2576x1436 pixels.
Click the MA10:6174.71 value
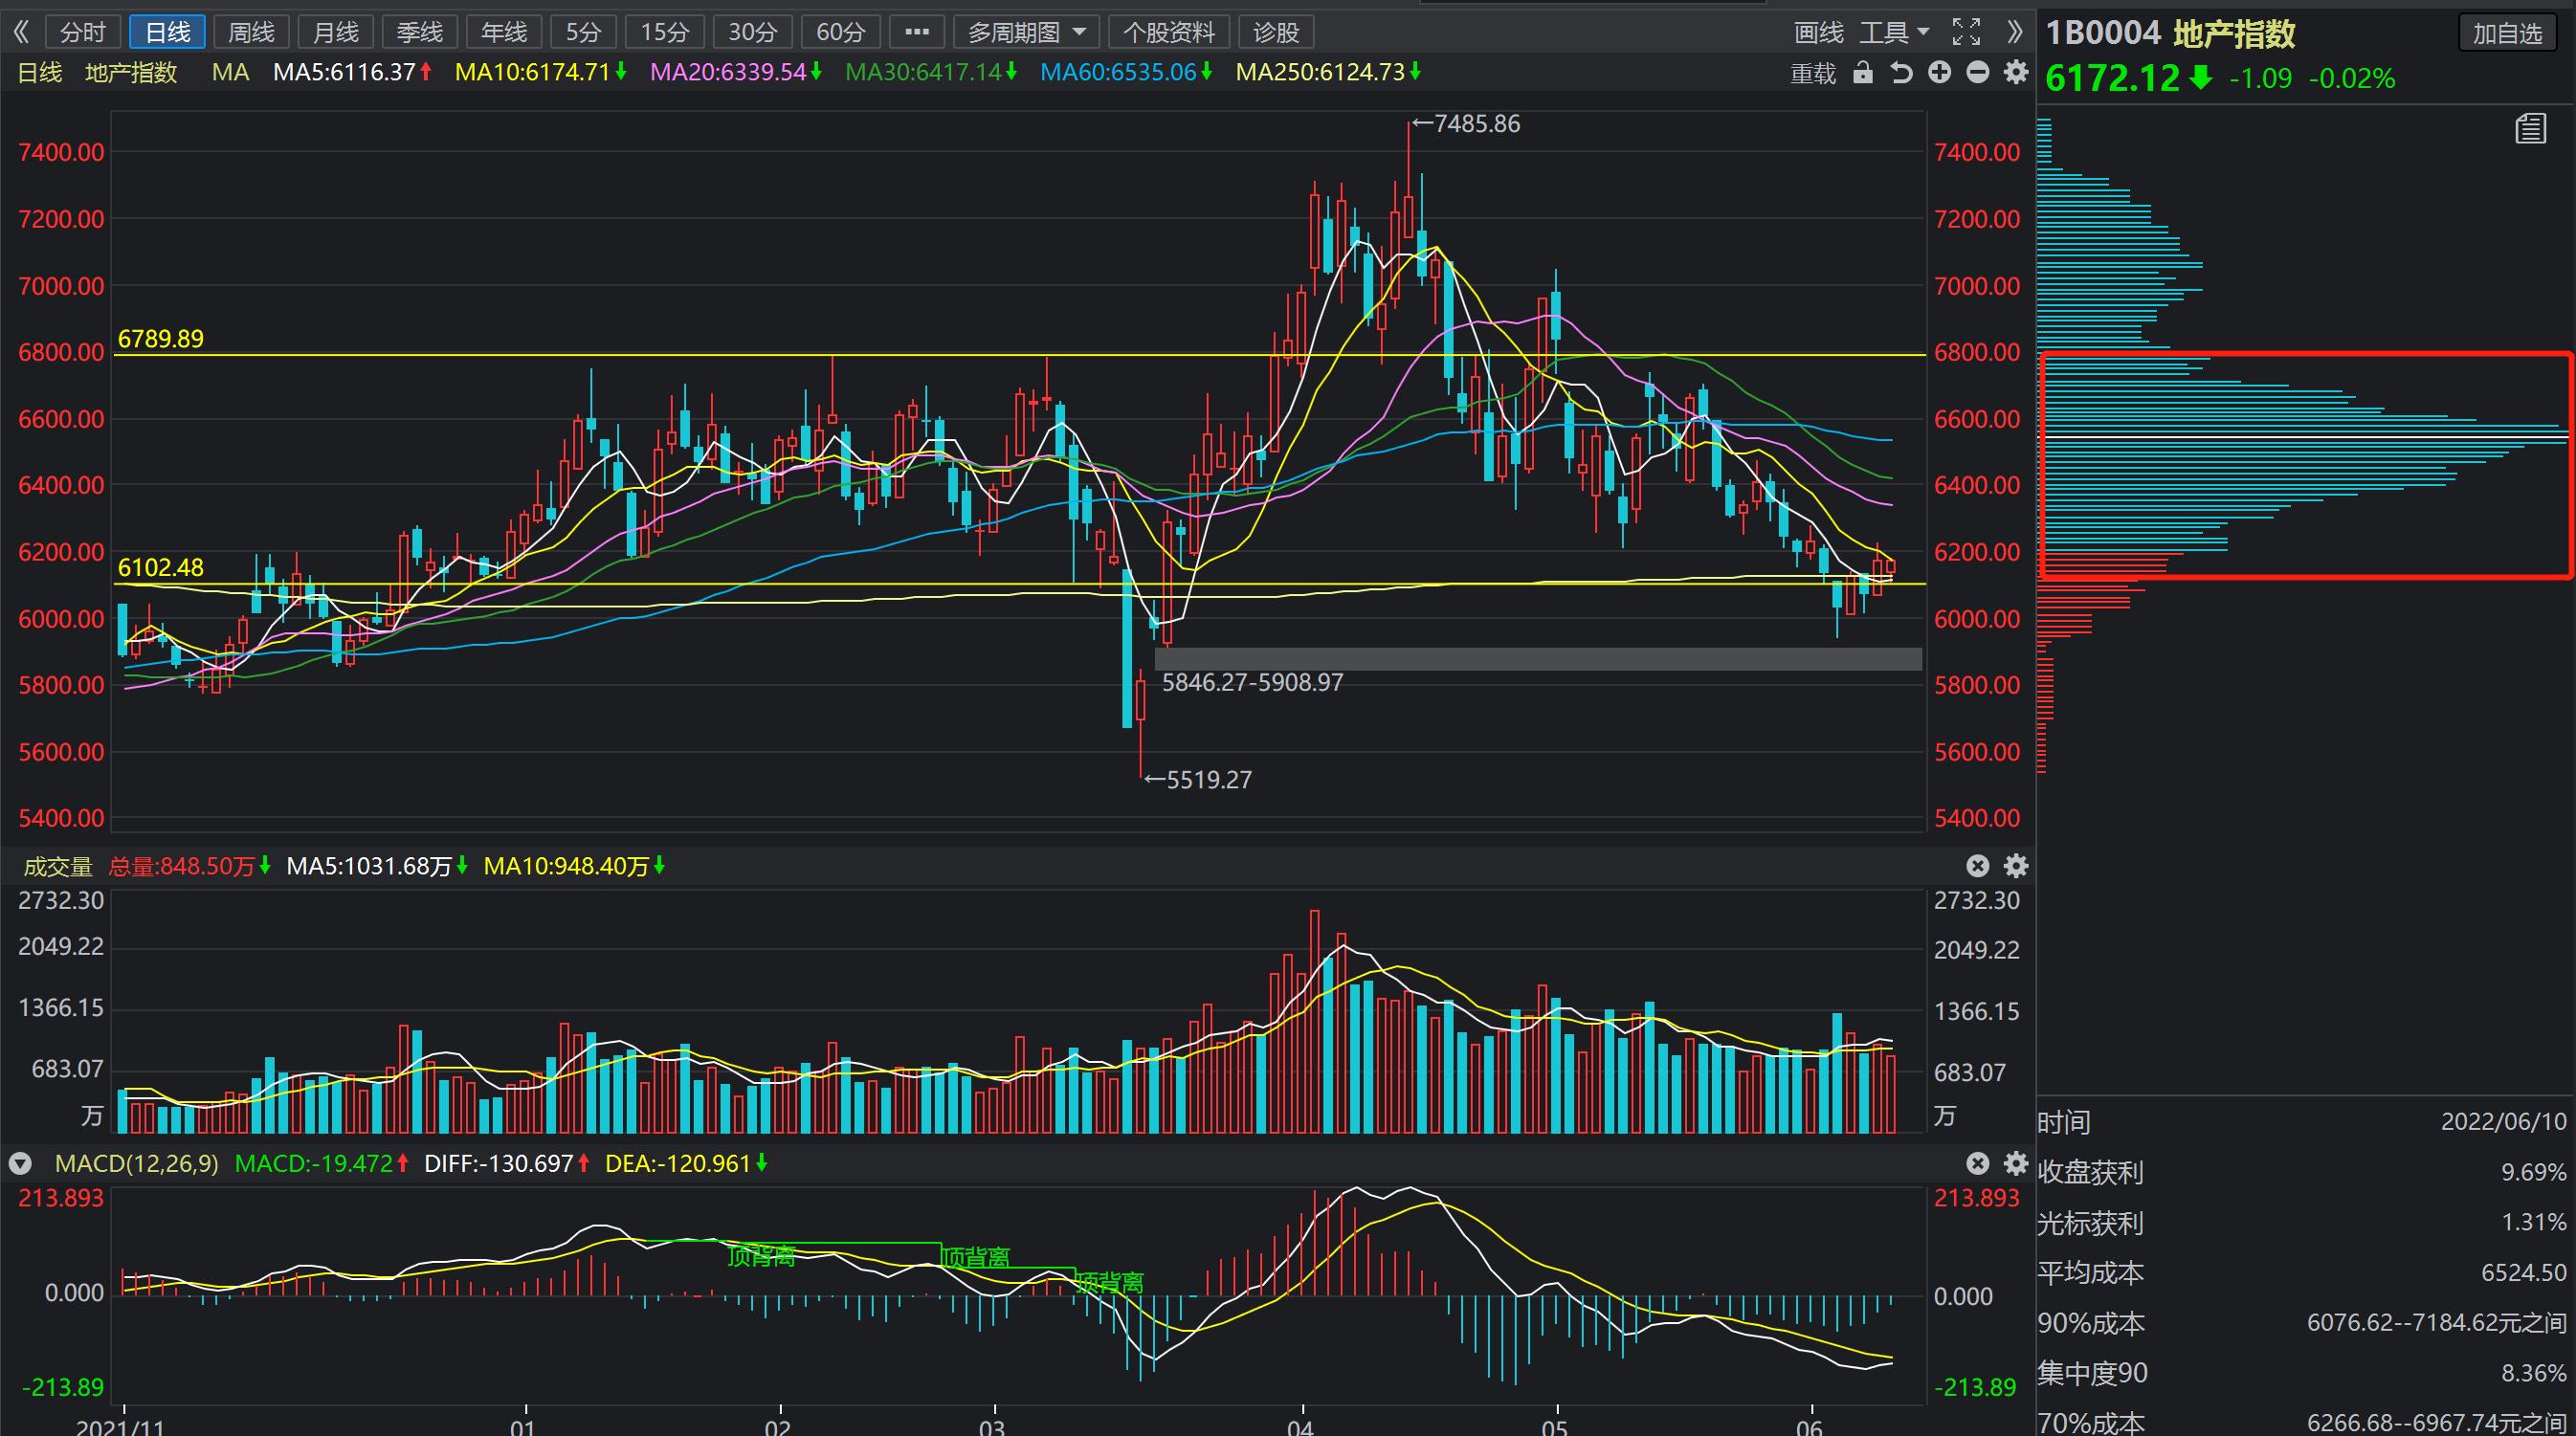pos(532,72)
